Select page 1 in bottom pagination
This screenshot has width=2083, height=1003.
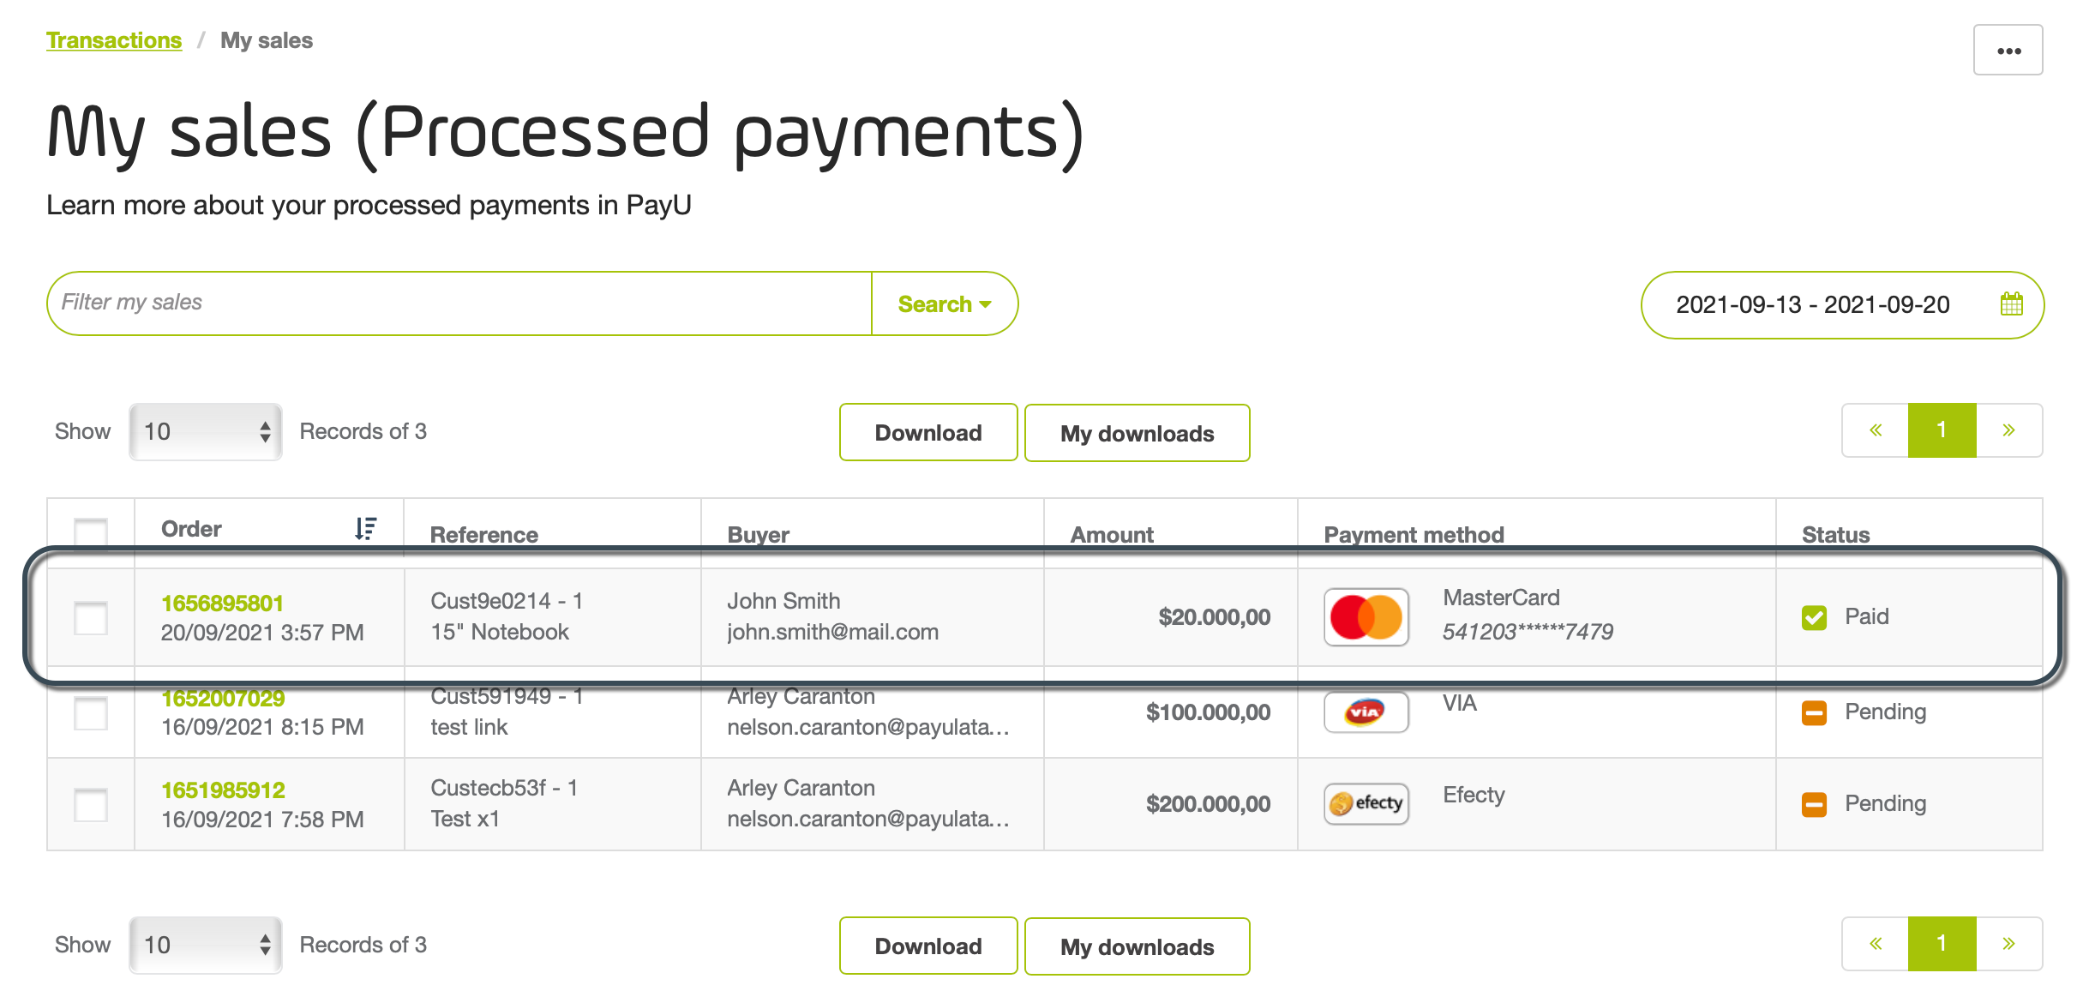[1942, 944]
